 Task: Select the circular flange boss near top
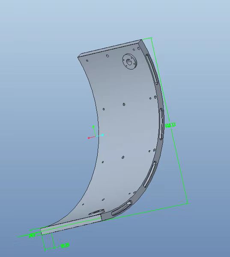130,61
